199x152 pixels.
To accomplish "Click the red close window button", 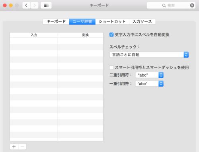I will pos(5,6).
